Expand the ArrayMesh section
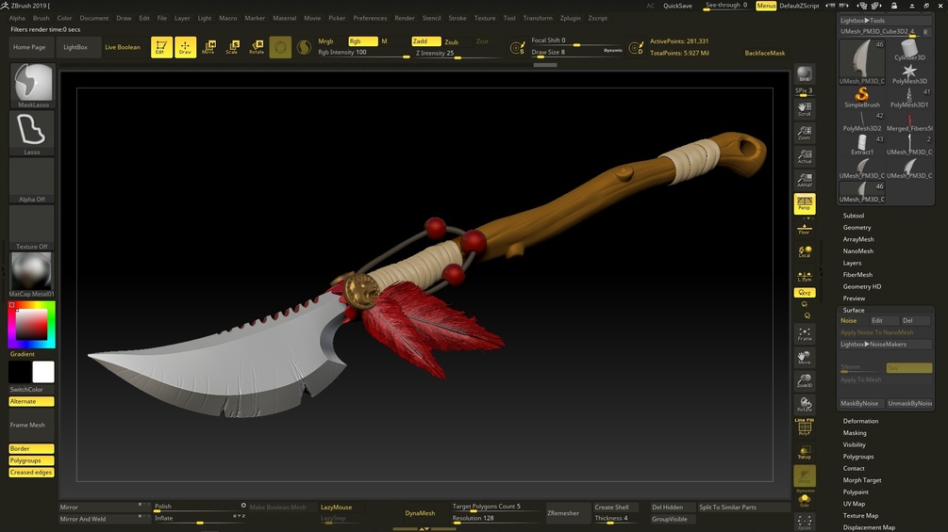Image resolution: width=948 pixels, height=532 pixels. click(x=857, y=239)
